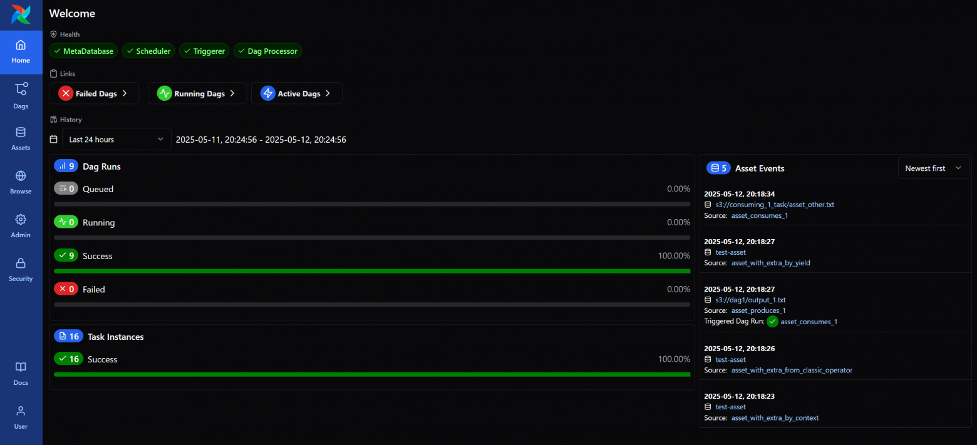Click the chevron next to Active Dags
Image resolution: width=977 pixels, height=445 pixels.
pos(328,93)
